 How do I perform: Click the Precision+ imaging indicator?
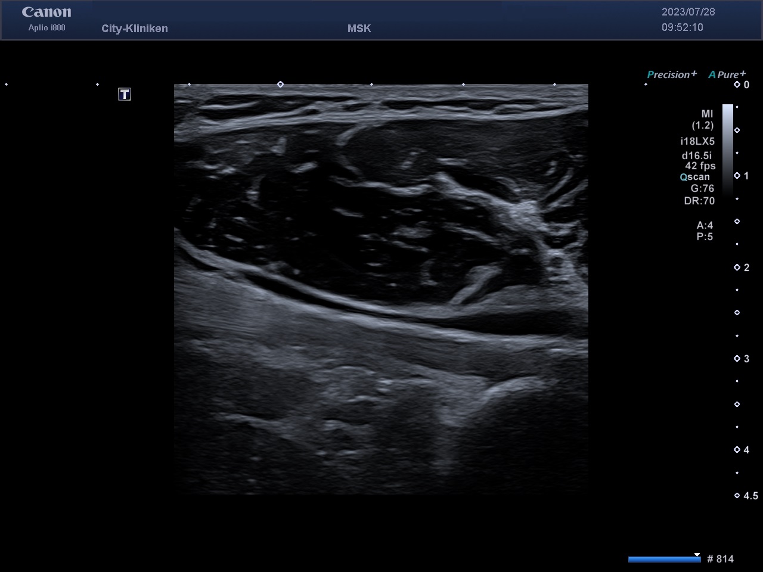(x=672, y=74)
